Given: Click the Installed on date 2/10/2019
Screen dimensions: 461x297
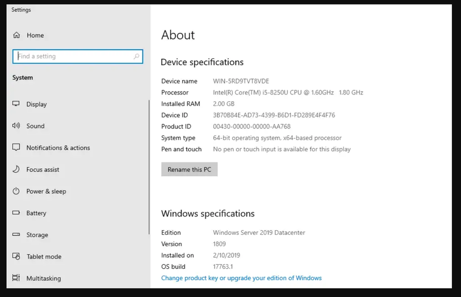Looking at the screenshot, I should tap(226, 256).
